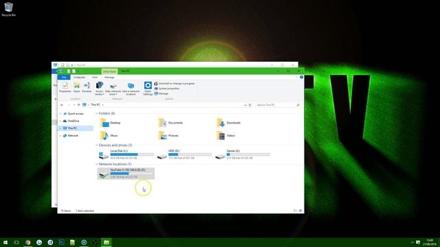Click the File Explorer taskbar button
The height and width of the screenshot is (247, 440).
tap(107, 242)
